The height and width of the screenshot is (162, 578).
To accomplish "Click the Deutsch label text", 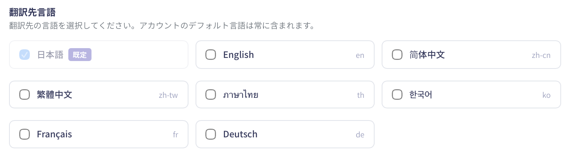I will 240,134.
